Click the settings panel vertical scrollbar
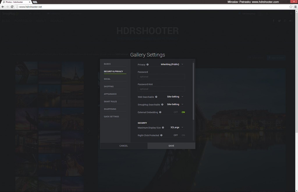Screen dimensions: 298x192 [193, 90]
